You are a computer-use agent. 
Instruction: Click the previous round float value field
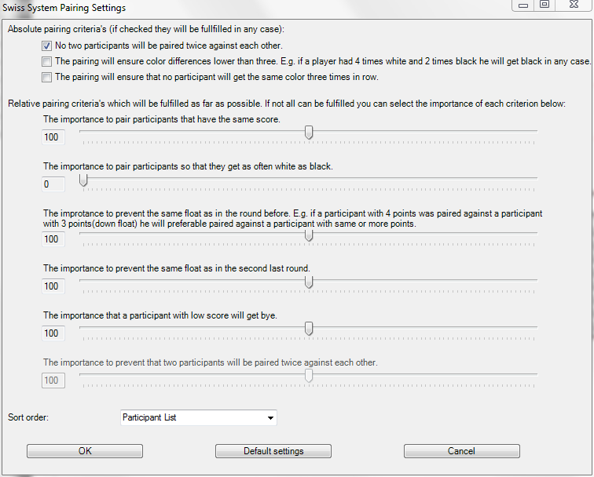53,239
